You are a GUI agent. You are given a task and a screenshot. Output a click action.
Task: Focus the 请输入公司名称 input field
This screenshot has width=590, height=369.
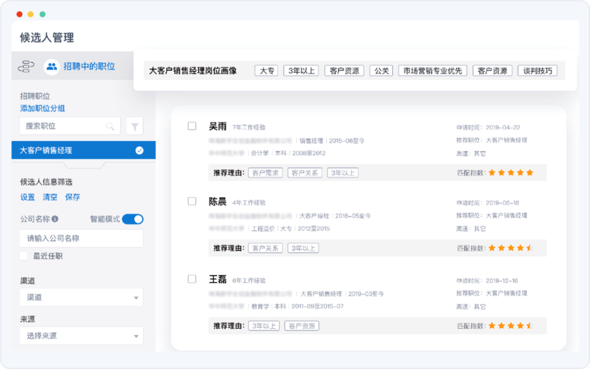coord(81,239)
